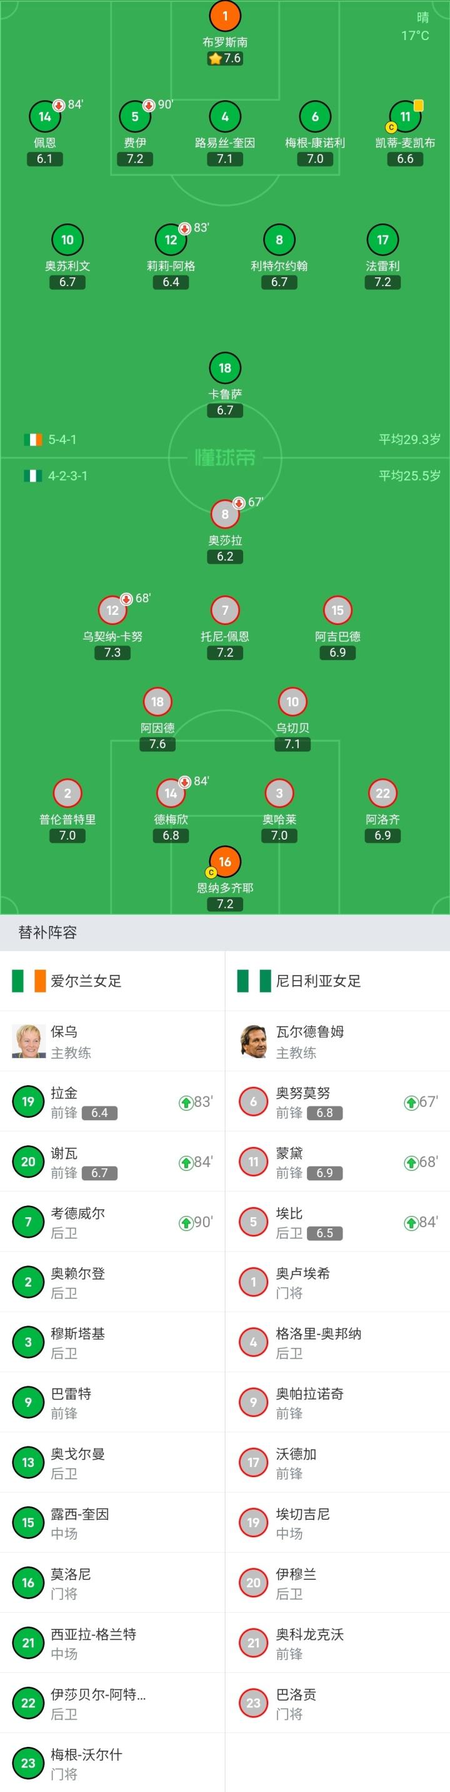The width and height of the screenshot is (450, 1792).
Task: Open Ireland coach 保乌 photo
Action: (x=29, y=1041)
